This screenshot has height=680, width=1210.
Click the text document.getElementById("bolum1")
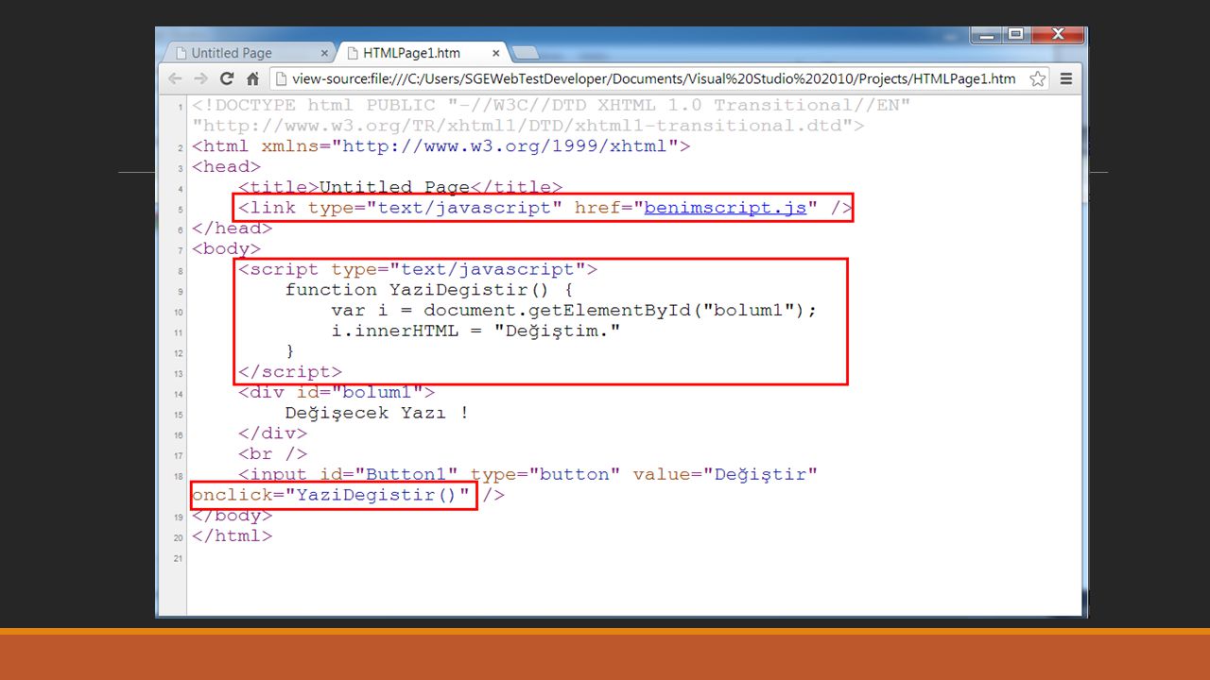tap(614, 310)
